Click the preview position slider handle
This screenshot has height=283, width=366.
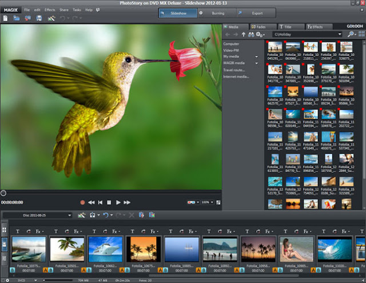click(x=3, y=193)
